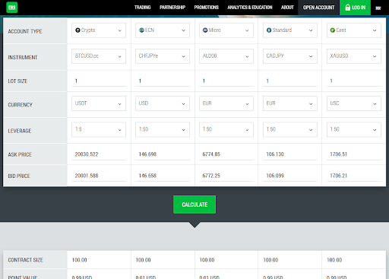Click ask price field 106.130
This screenshot has width=389, height=279.
pyautogui.click(x=290, y=154)
